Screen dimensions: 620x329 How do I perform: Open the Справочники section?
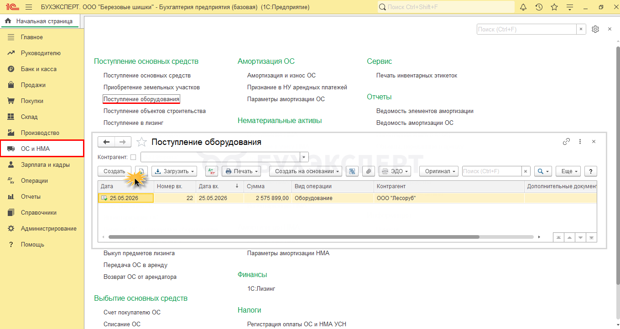point(42,212)
